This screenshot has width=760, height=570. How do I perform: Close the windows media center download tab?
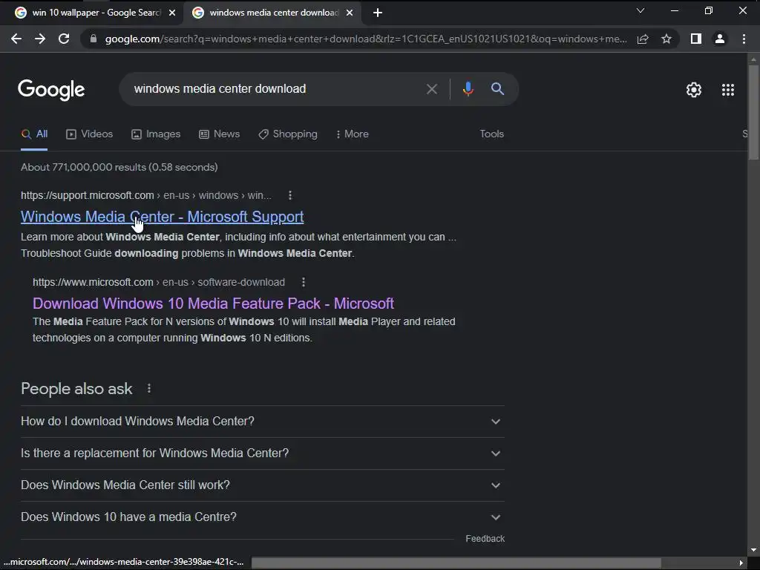click(x=350, y=13)
